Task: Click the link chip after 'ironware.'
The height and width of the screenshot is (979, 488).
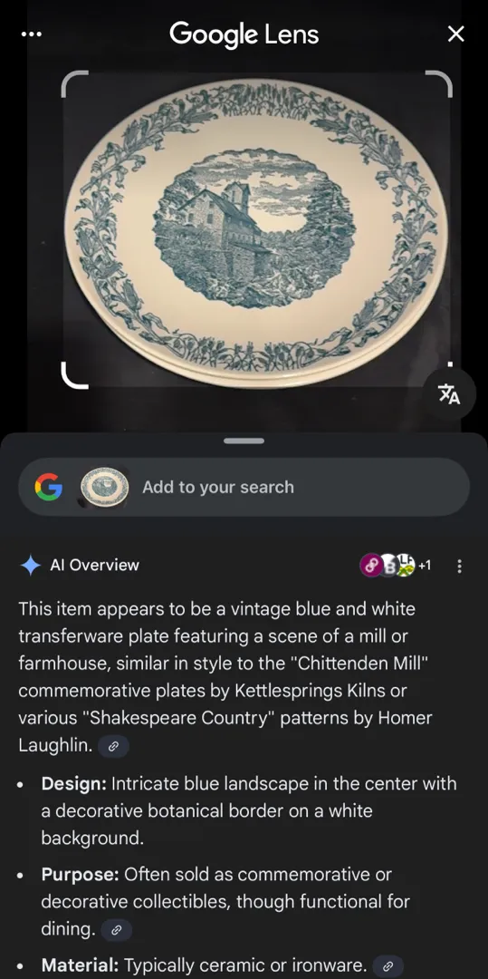Action: [388, 966]
